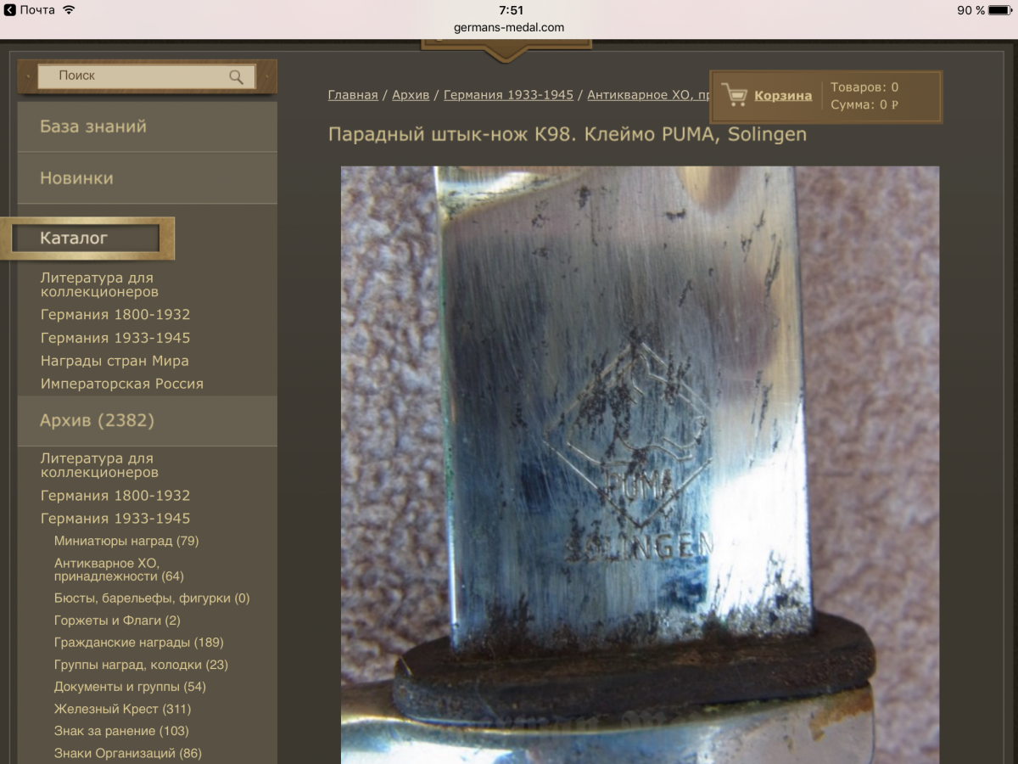Open Миниатюры наград (79) subcategory
Viewport: 1018px width, 764px height.
click(x=126, y=541)
